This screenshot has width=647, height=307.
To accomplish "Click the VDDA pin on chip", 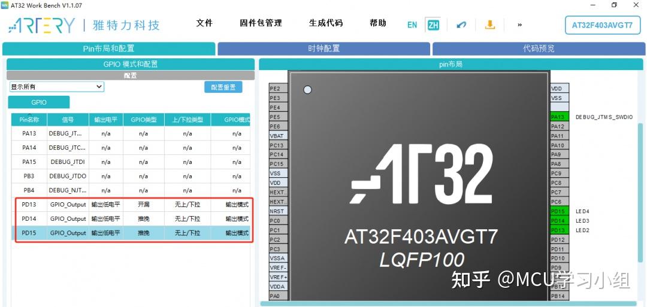I will tap(278, 287).
